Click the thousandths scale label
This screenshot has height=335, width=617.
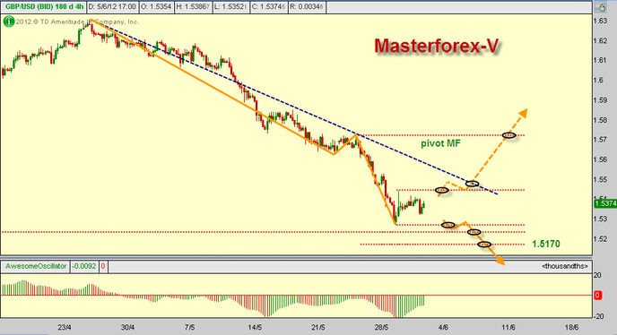565,266
